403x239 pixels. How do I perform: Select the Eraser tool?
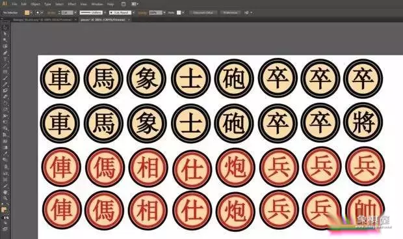(x=5, y=97)
